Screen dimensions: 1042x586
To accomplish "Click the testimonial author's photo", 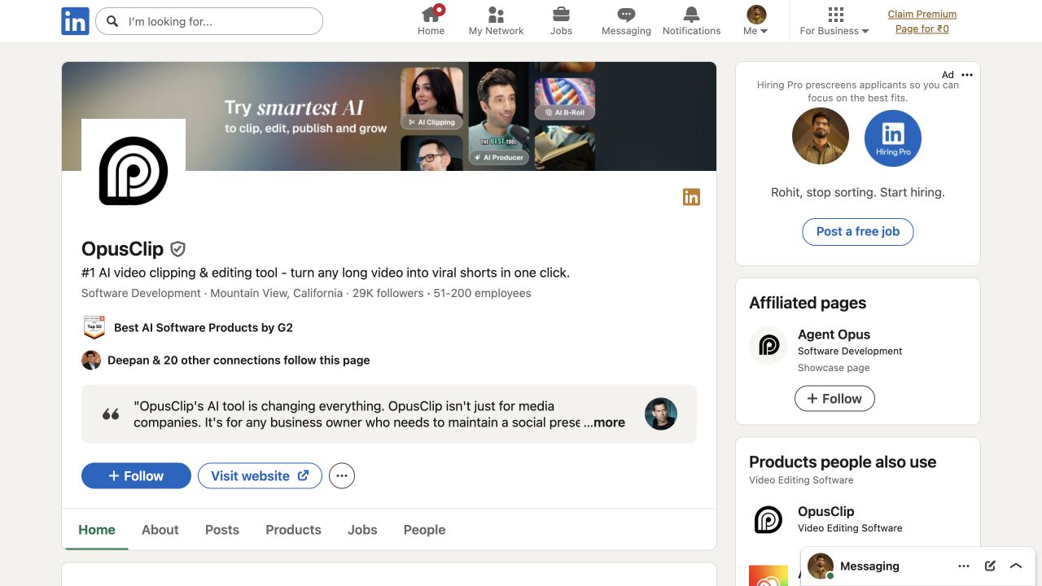I will 661,413.
